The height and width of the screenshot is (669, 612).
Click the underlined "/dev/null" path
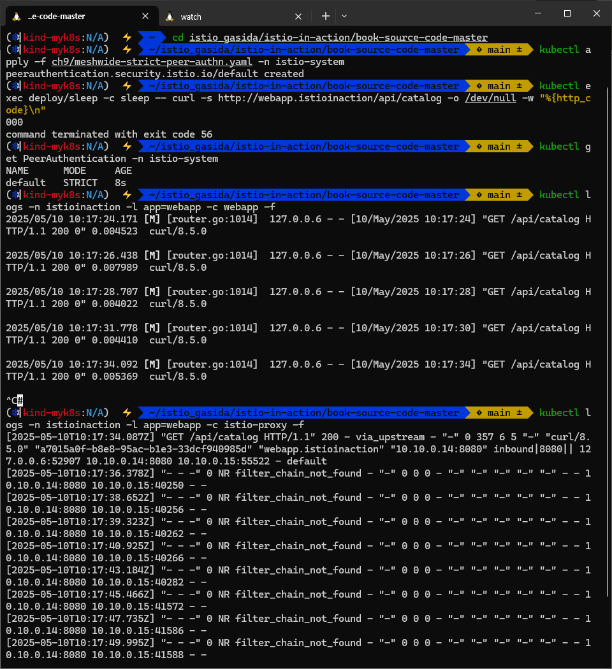[490, 98]
